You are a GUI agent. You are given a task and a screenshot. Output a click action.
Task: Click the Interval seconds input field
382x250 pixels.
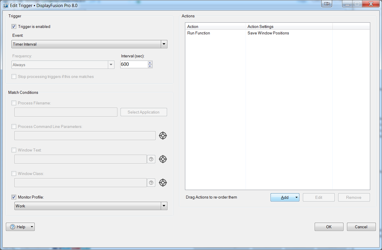(x=134, y=64)
